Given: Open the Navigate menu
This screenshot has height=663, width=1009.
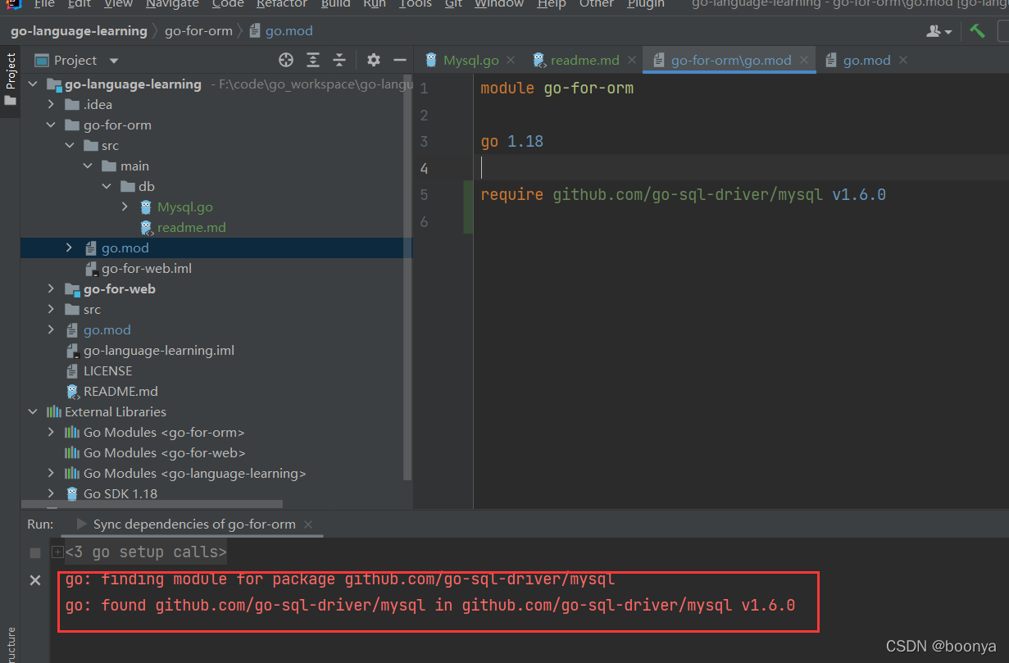Looking at the screenshot, I should pyautogui.click(x=172, y=4).
